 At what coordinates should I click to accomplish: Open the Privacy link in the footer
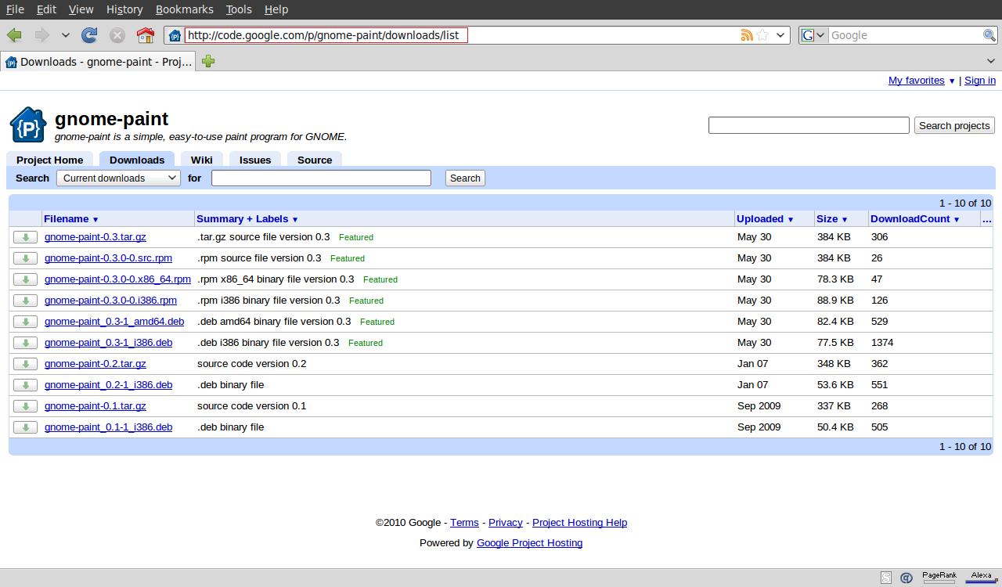(506, 523)
